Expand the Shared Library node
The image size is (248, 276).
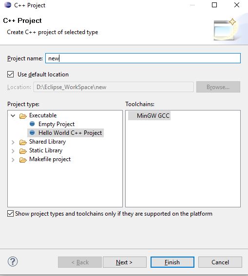click(x=13, y=142)
